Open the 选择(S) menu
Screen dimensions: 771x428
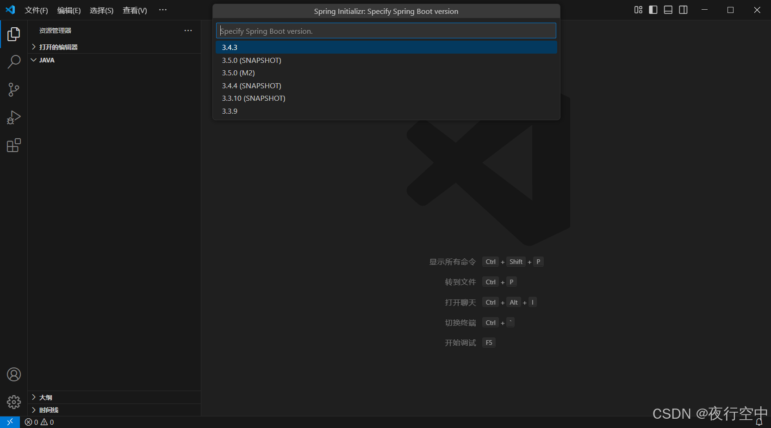click(102, 10)
